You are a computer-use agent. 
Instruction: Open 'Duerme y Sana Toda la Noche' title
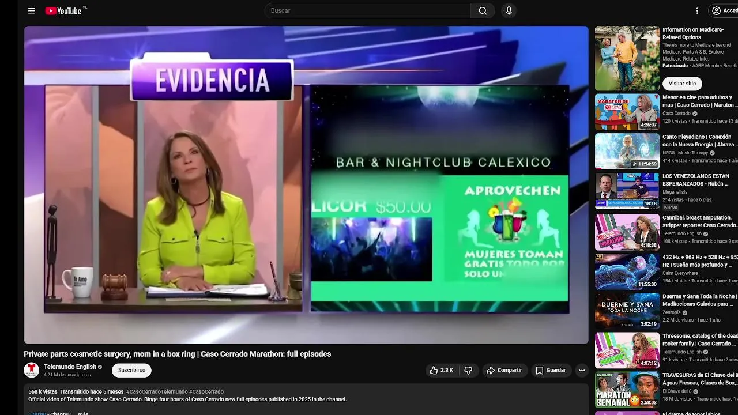pyautogui.click(x=700, y=300)
